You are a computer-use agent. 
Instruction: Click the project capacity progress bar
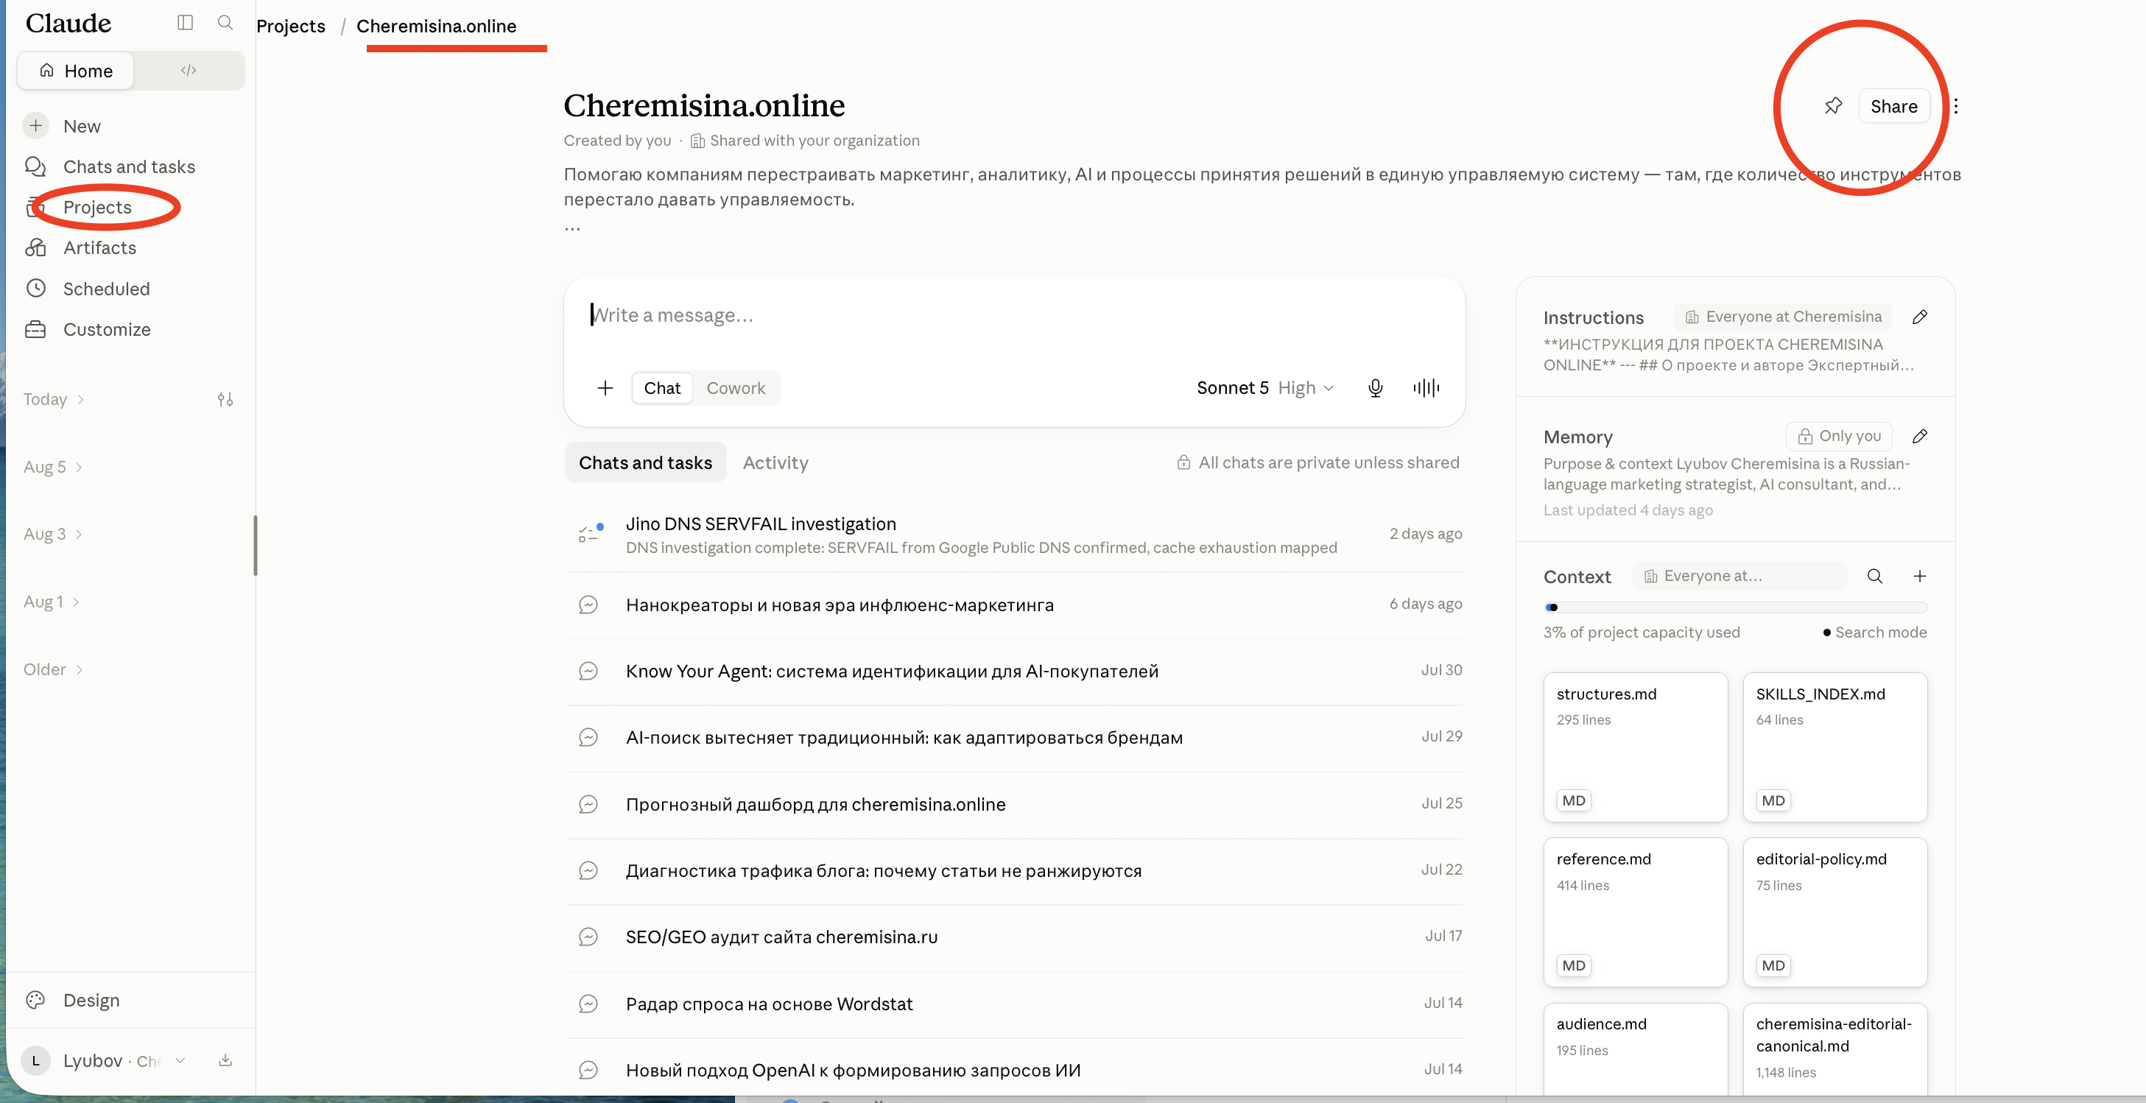pyautogui.click(x=1735, y=608)
